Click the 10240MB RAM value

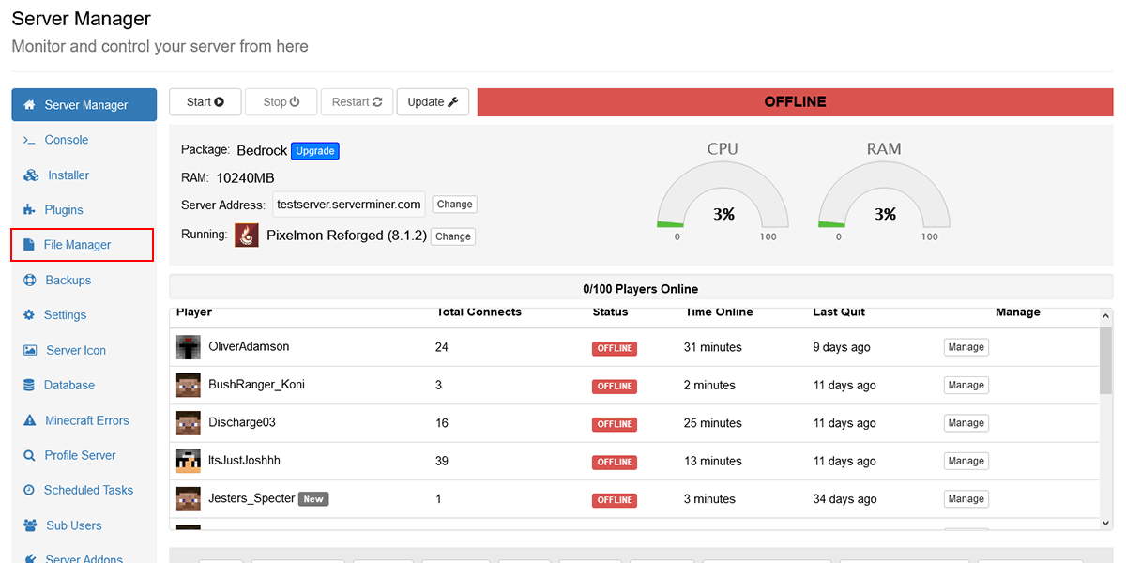(x=245, y=178)
